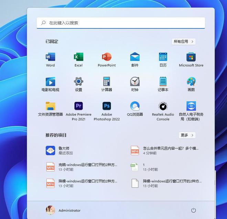227x219 pixels.
Task: Open the 日历 calendar app
Action: point(163,59)
